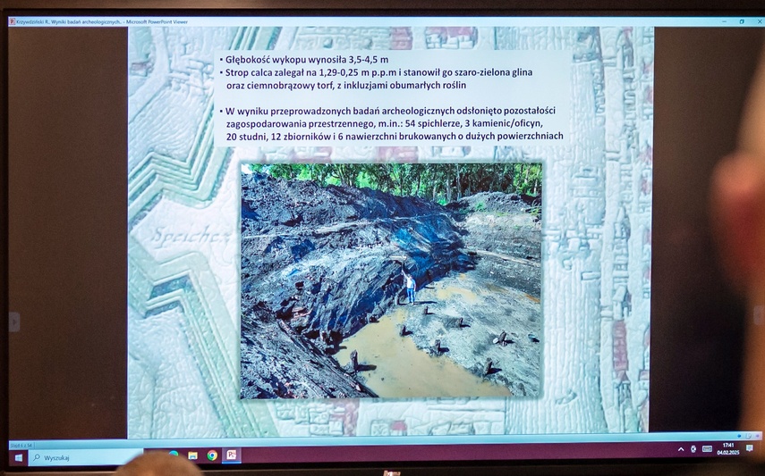Open the touch keyboard tray icon

coord(707,448)
